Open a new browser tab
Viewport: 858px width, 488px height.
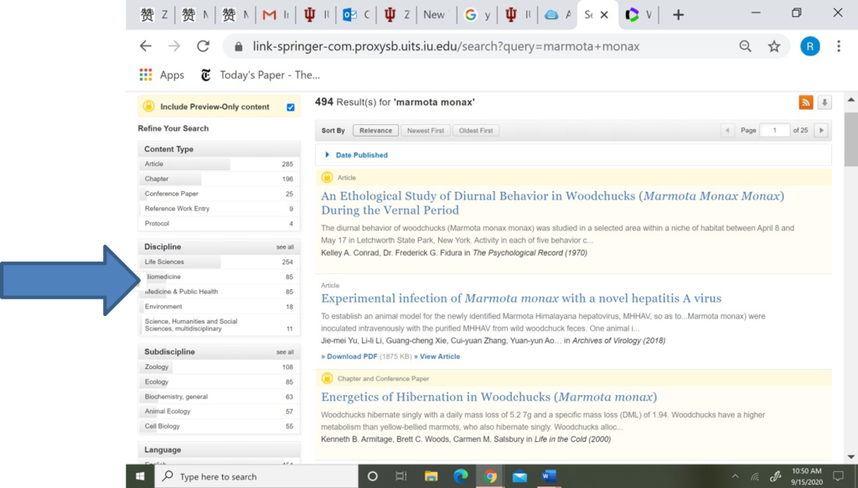678,15
